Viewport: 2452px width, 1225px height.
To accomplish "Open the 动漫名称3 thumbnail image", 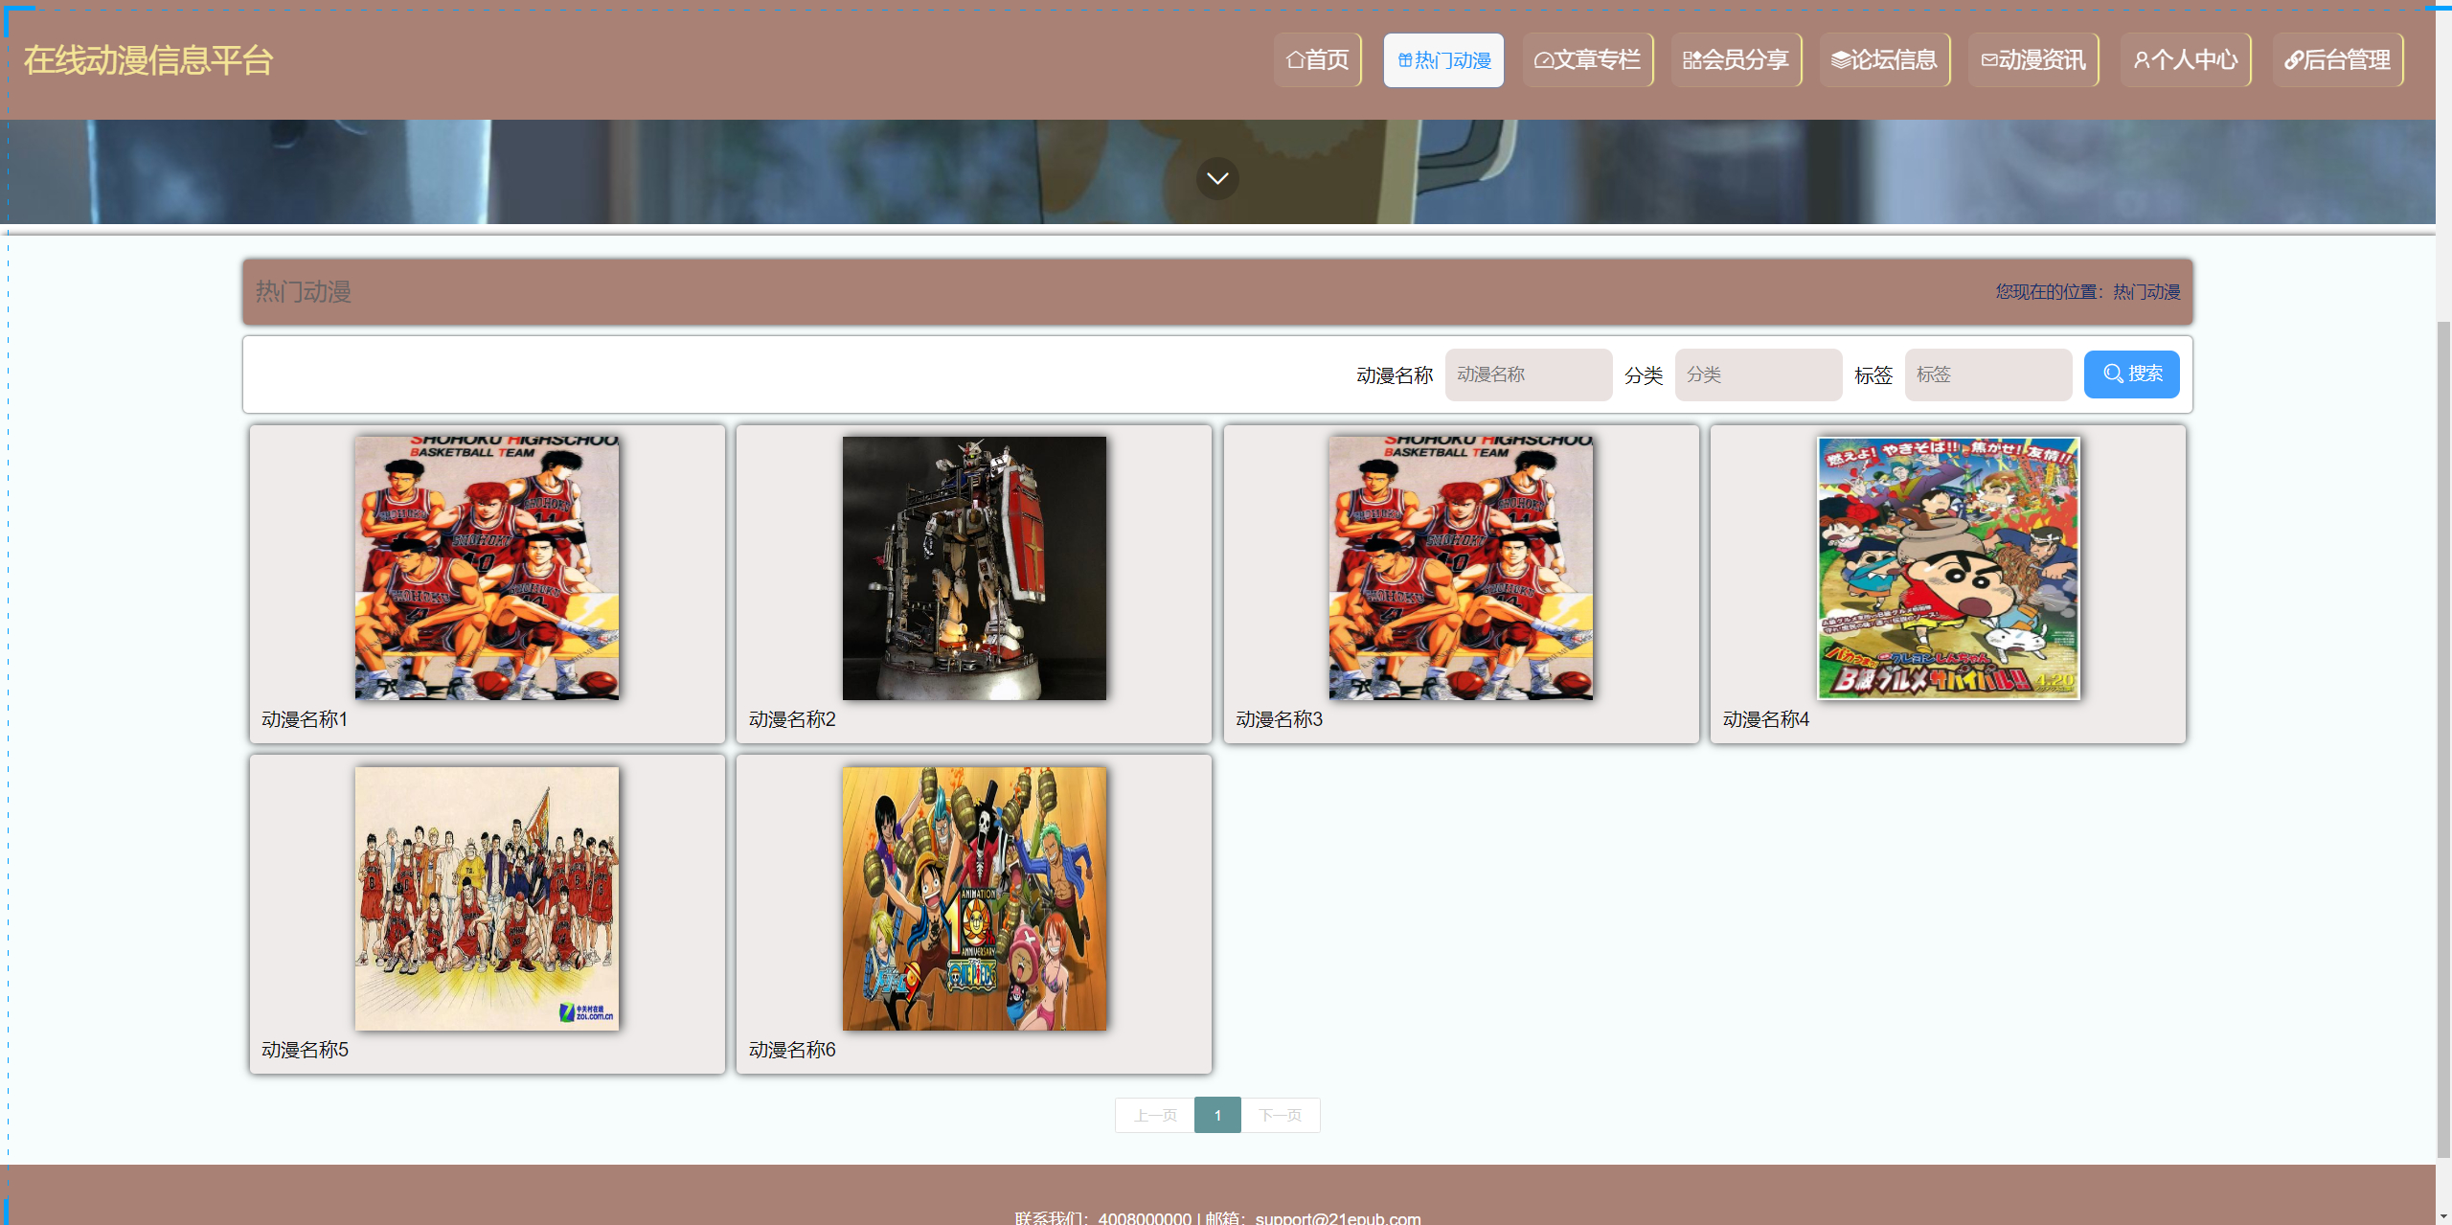I will pos(1461,568).
